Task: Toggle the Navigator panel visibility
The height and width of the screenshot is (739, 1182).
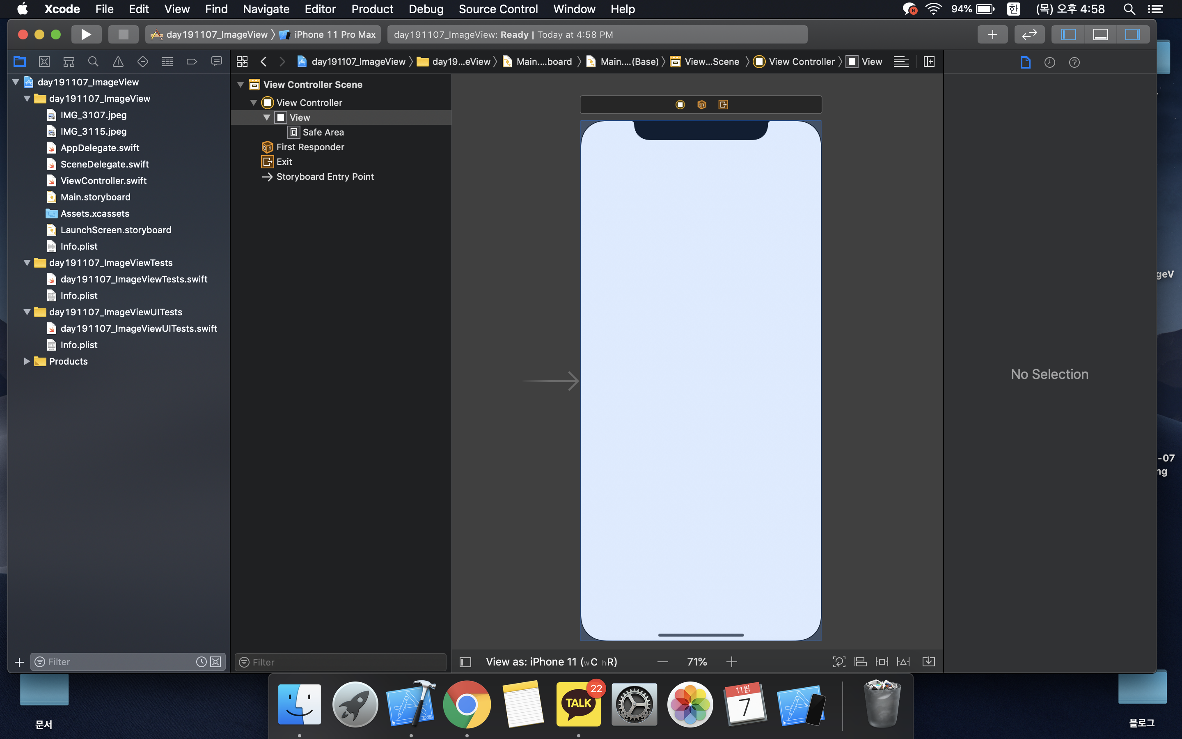Action: pyautogui.click(x=1068, y=34)
